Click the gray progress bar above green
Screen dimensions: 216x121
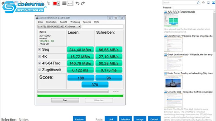(x=73, y=91)
